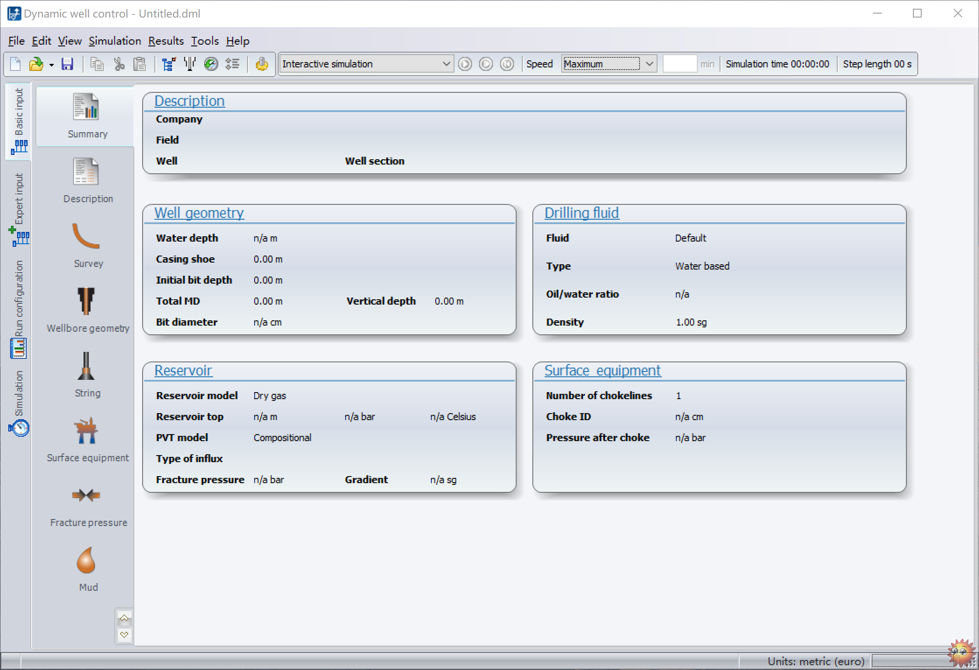The width and height of the screenshot is (979, 670).
Task: Click the minutes input field
Action: [680, 64]
